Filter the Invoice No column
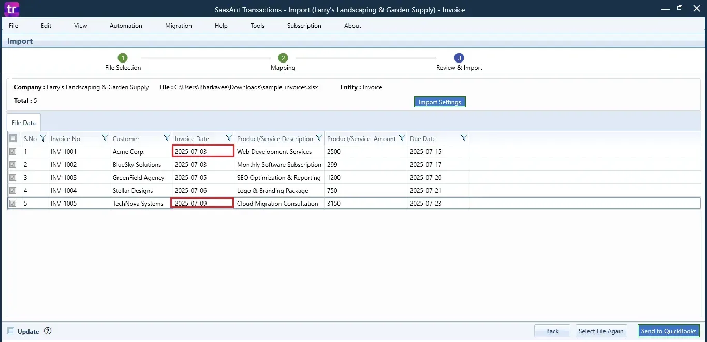Image resolution: width=707 pixels, height=342 pixels. tap(105, 138)
